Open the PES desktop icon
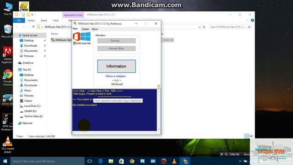The height and width of the screenshot is (165, 293). coord(24,6)
